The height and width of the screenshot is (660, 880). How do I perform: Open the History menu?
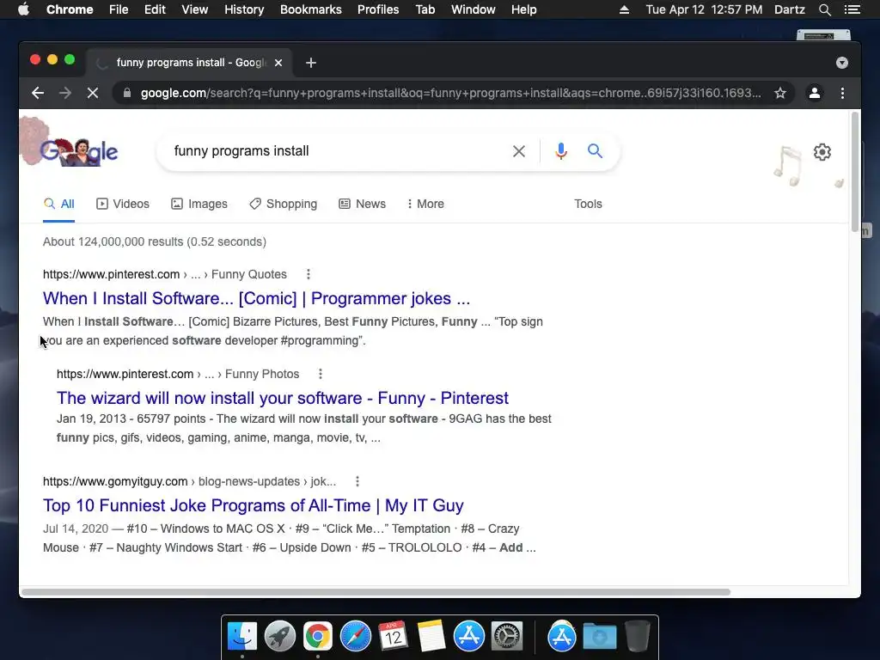(x=244, y=9)
